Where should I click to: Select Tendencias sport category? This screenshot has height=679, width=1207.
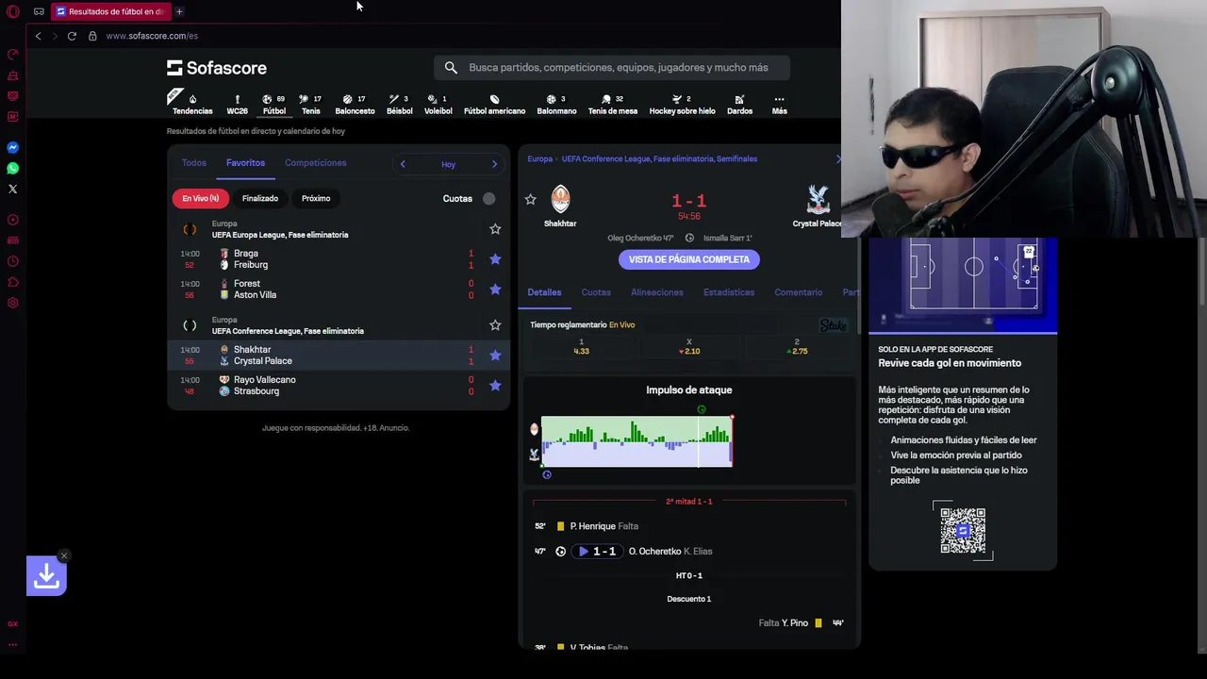tap(192, 105)
